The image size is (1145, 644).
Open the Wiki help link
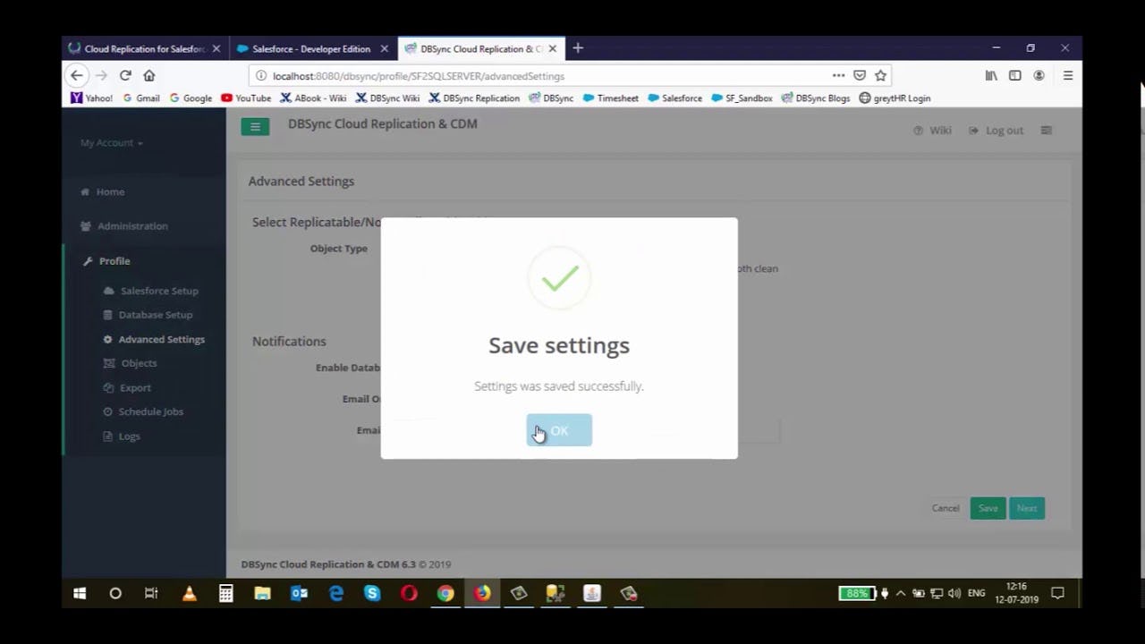click(x=933, y=130)
